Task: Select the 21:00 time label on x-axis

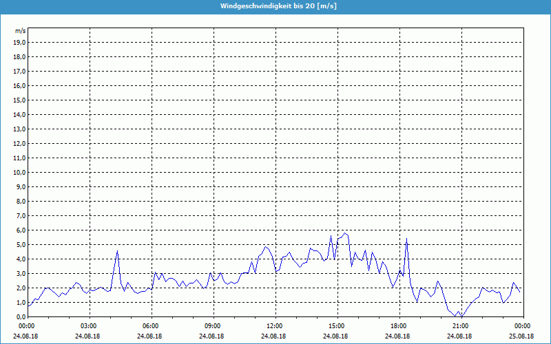Action: pyautogui.click(x=460, y=325)
